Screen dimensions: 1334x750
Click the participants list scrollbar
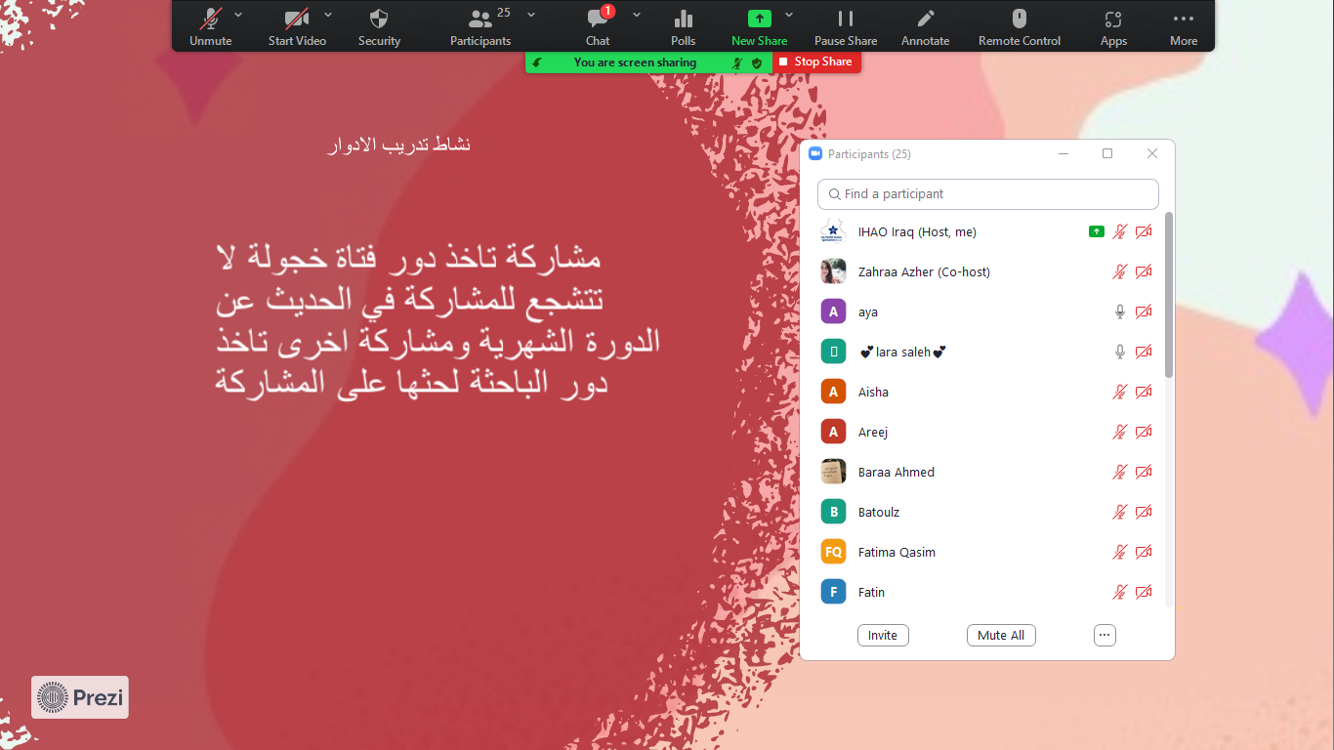[x=1169, y=295]
